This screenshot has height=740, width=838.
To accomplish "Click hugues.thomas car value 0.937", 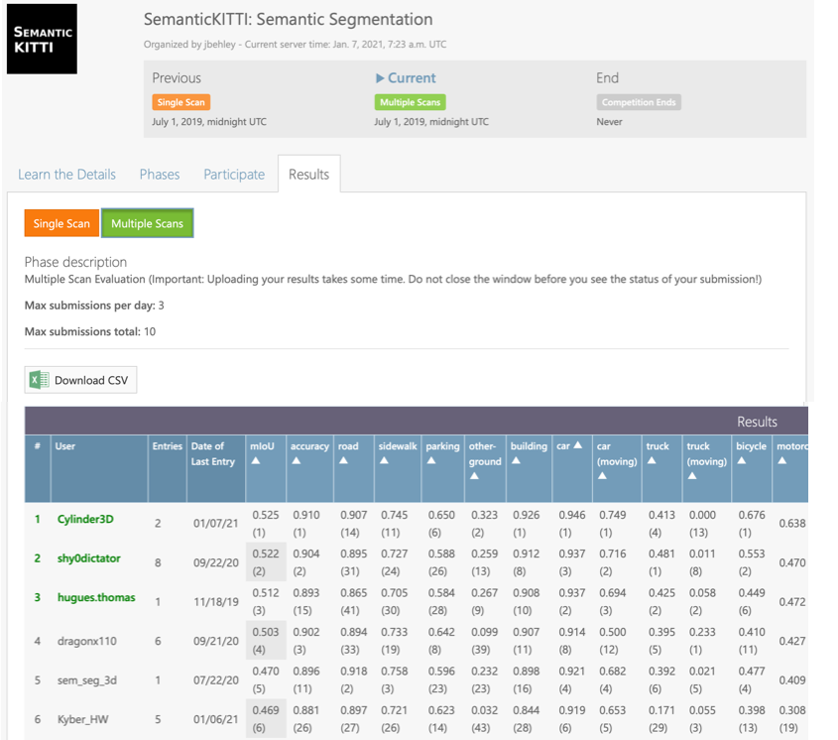I will coord(572,593).
